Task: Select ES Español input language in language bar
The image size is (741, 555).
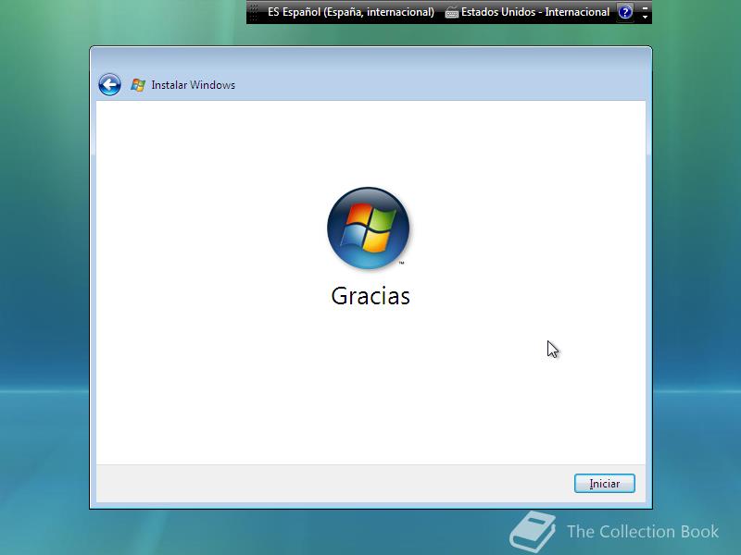Action: coord(351,12)
